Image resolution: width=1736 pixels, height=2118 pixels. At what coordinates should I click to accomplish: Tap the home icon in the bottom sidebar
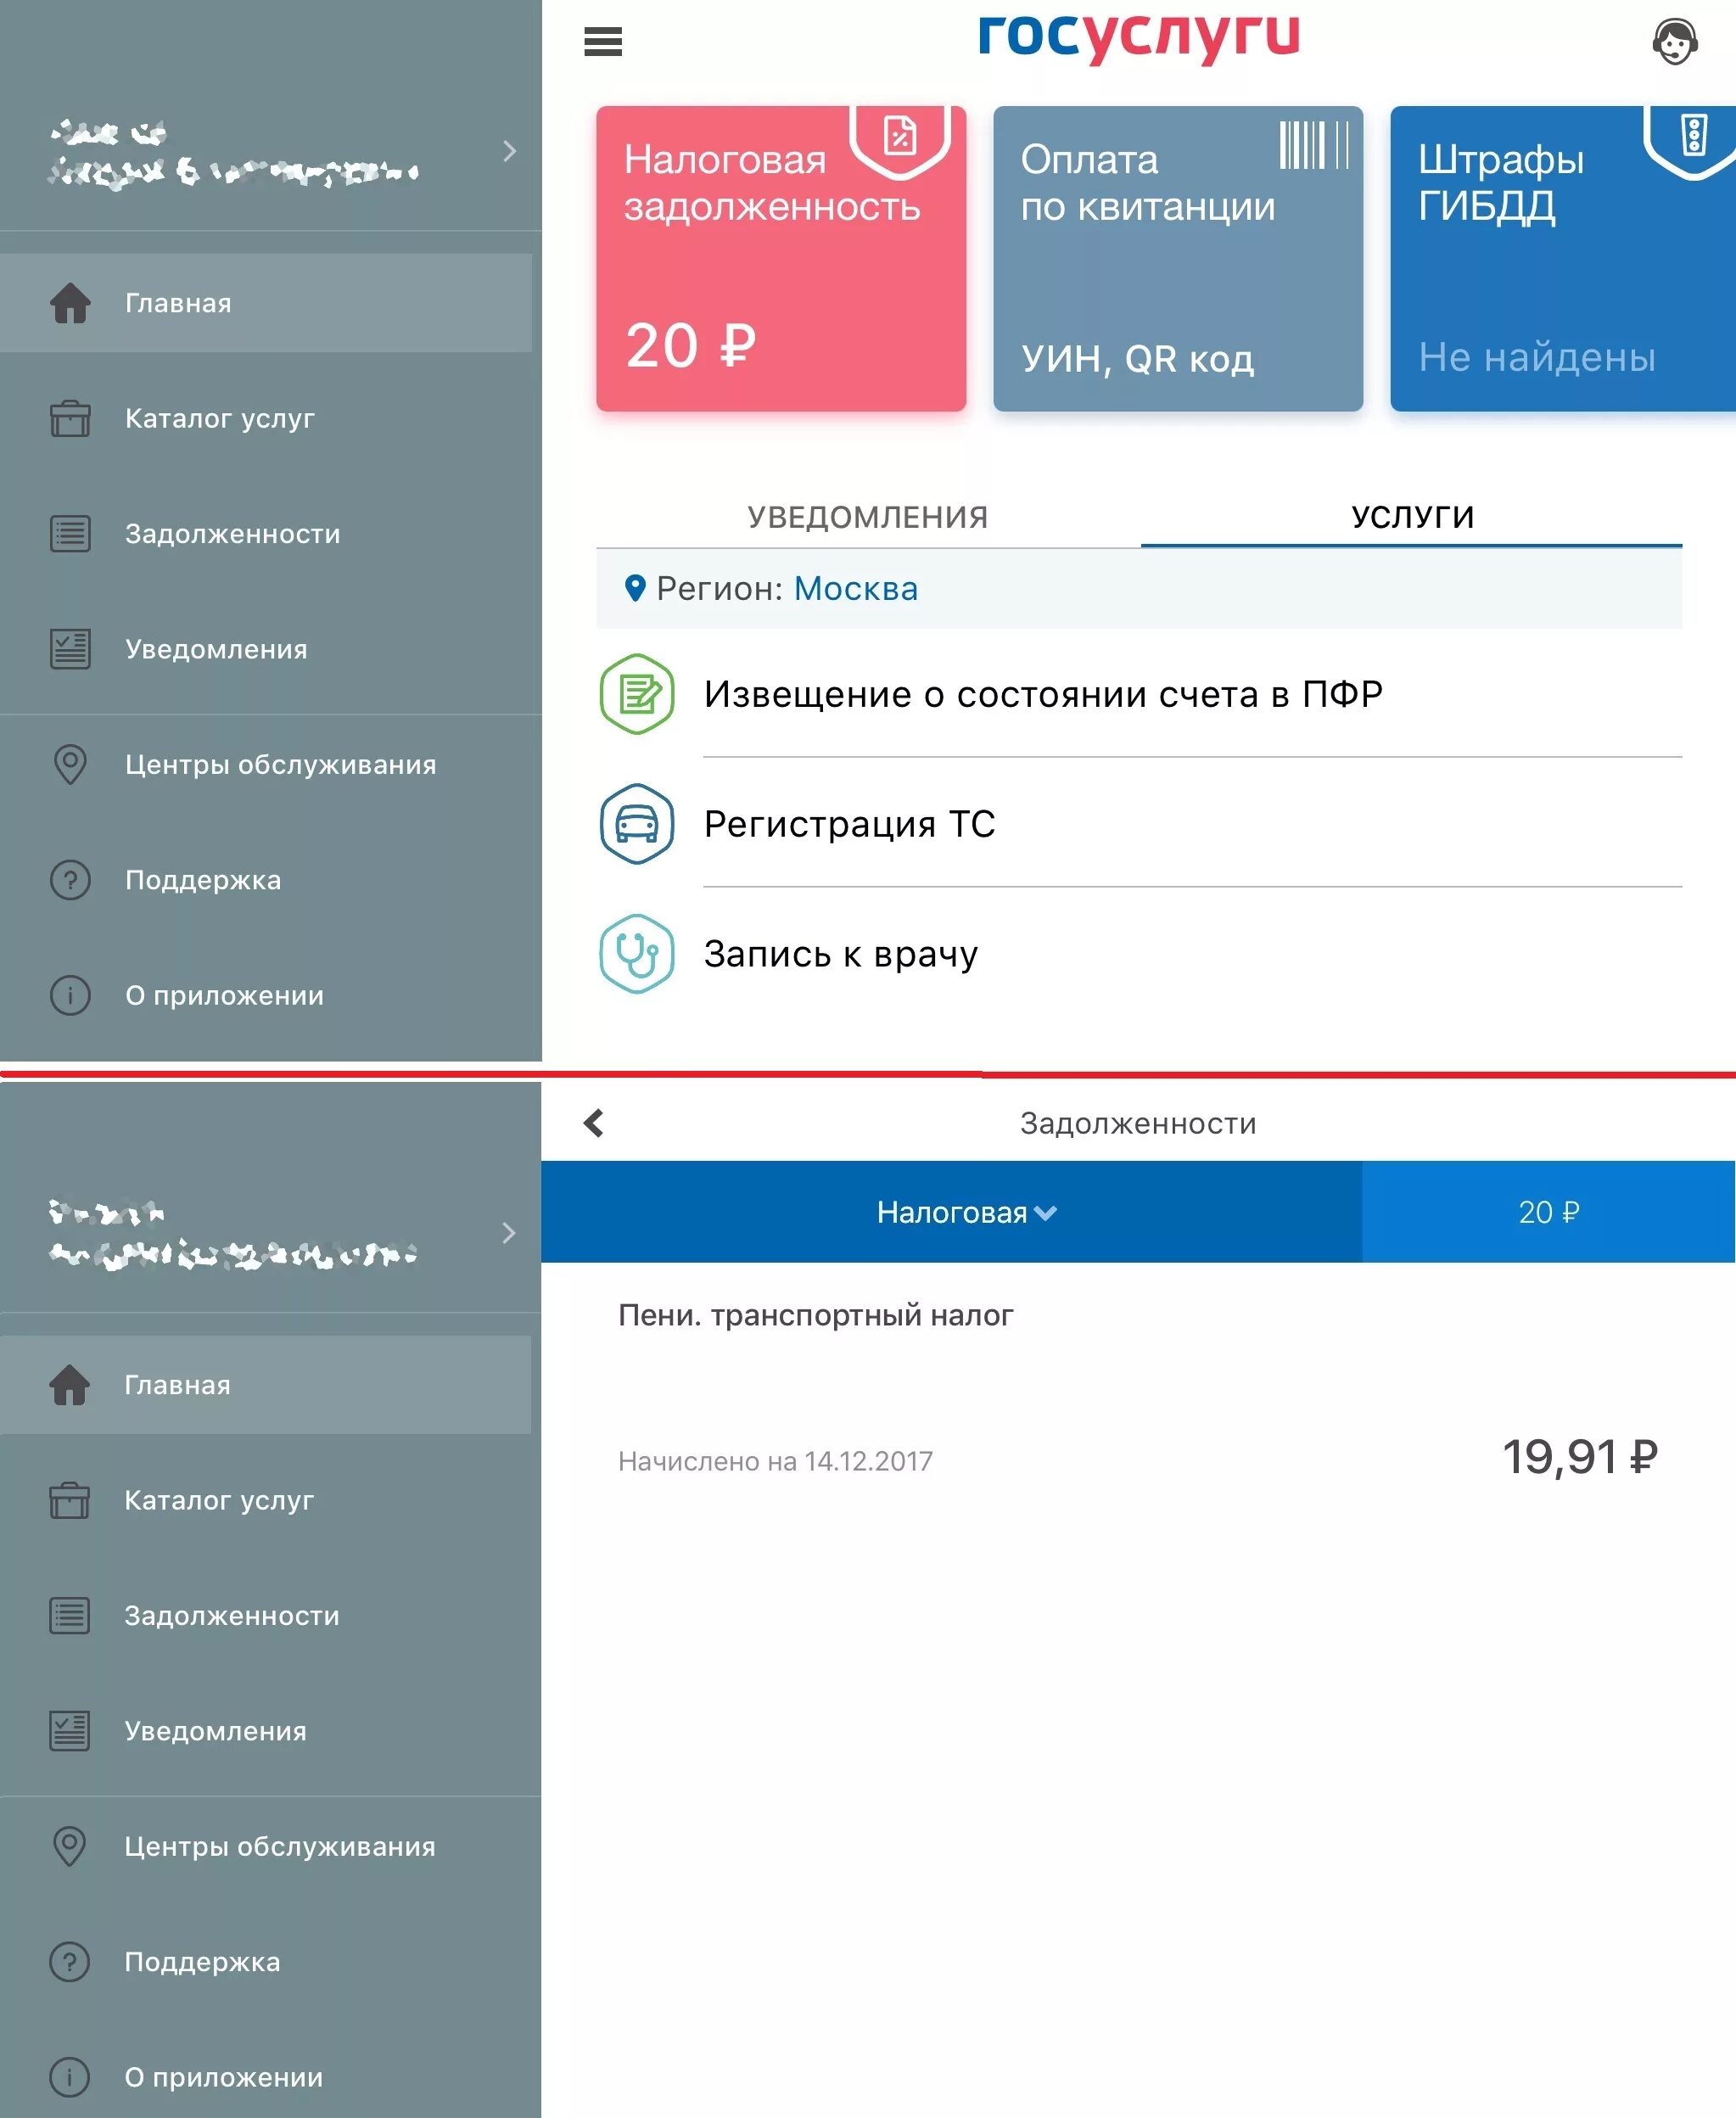point(70,1385)
